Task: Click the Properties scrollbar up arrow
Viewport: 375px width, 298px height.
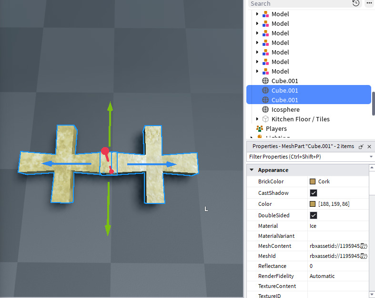Action: pos(372,168)
